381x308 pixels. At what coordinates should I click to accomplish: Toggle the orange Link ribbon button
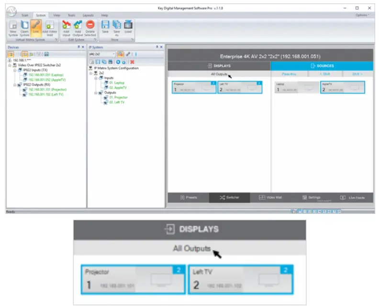pos(36,28)
